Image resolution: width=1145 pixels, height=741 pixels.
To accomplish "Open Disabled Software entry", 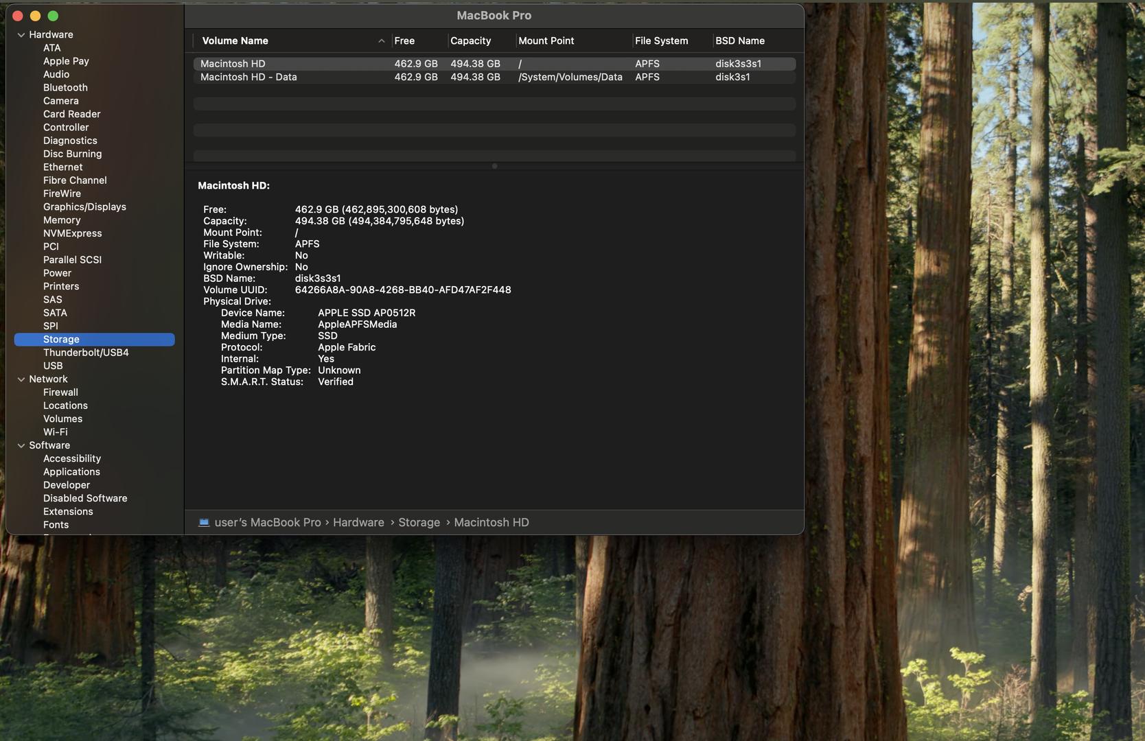I will point(85,499).
